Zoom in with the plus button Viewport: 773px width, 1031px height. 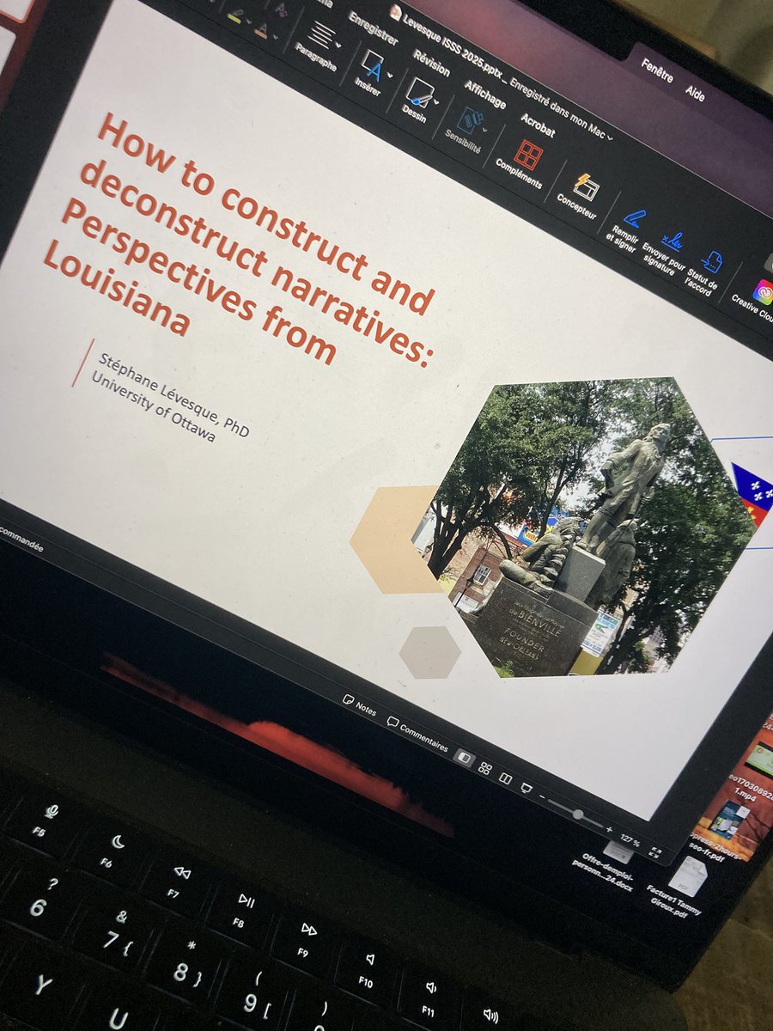click(x=609, y=829)
